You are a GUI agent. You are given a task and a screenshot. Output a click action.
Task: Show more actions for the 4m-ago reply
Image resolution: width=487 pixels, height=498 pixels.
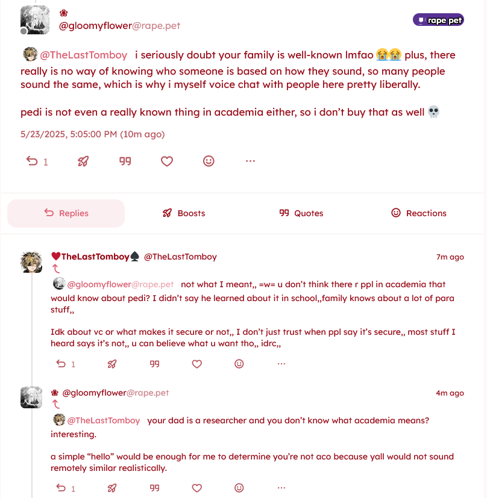pos(281,488)
